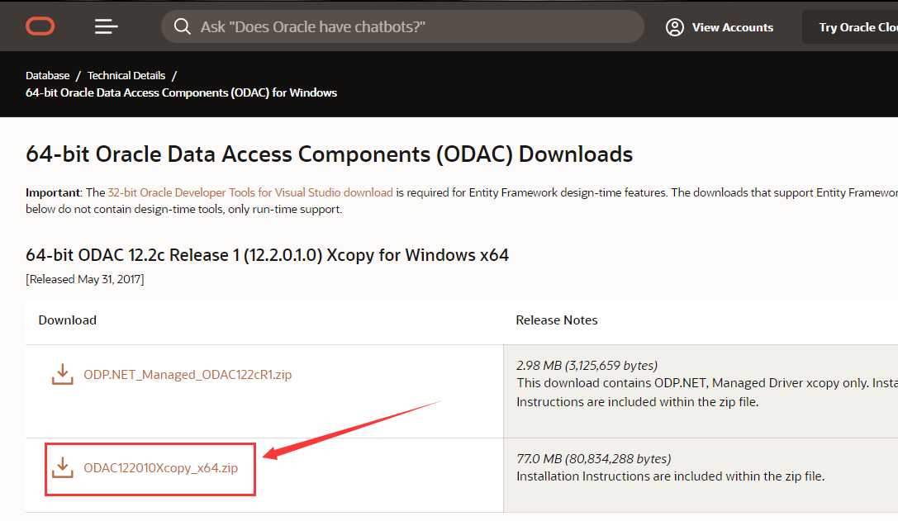Click the Oracle logo icon

click(40, 26)
